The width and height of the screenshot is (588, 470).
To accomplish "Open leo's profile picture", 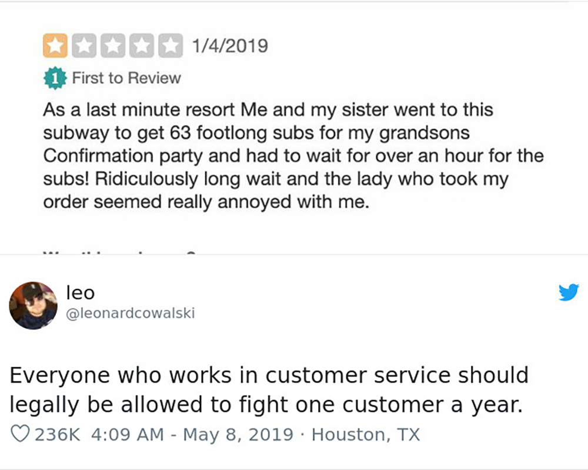I will click(34, 305).
